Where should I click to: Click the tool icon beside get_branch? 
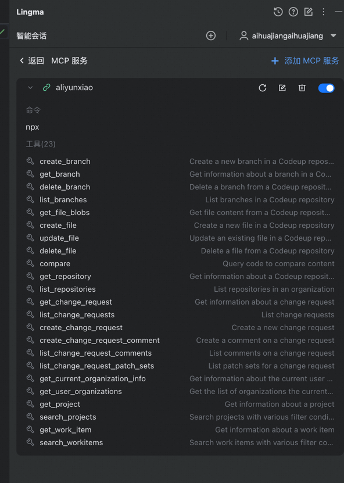(30, 174)
